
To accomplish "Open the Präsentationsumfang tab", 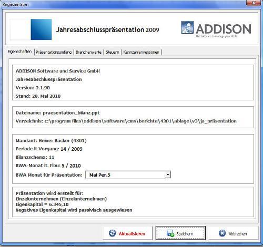I will 54,52.
